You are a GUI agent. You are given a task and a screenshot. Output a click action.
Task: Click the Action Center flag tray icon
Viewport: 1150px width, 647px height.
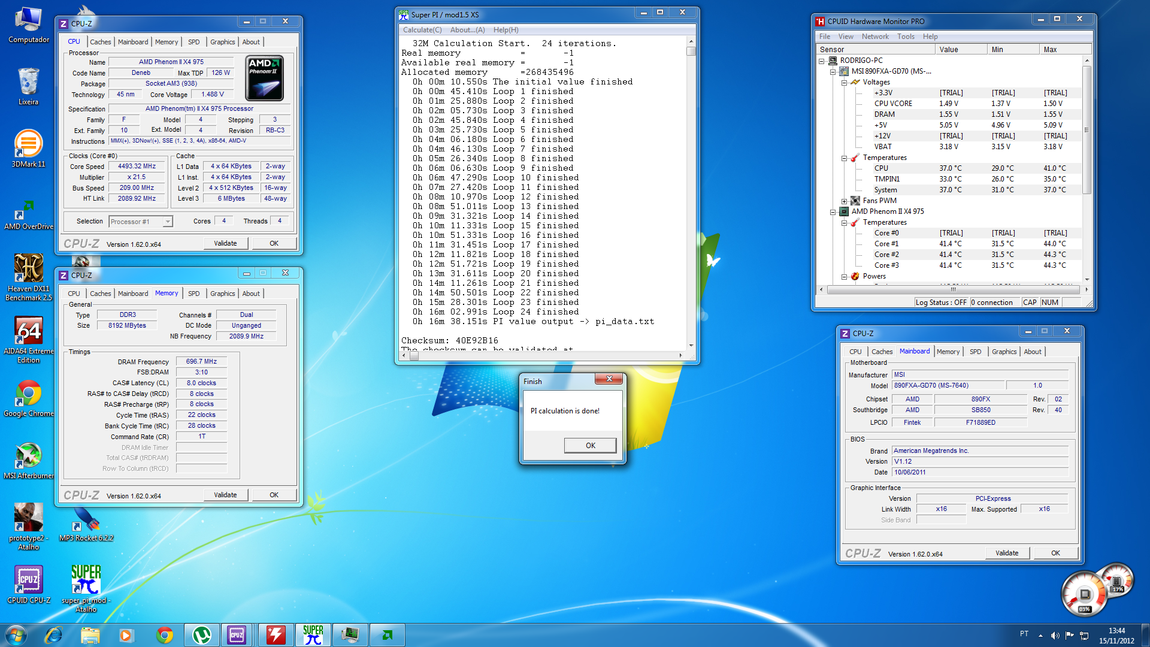[x=1070, y=636]
